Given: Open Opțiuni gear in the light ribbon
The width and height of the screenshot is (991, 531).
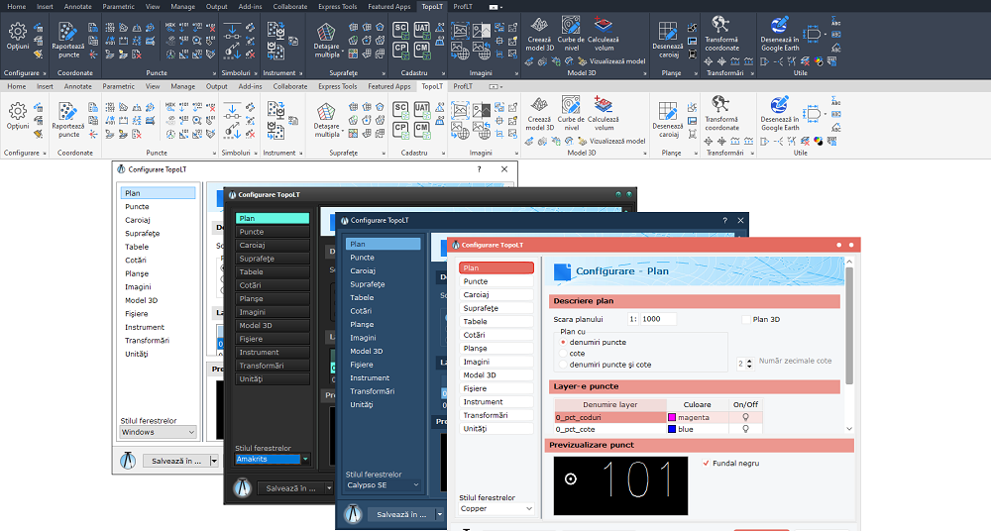Looking at the screenshot, I should pyautogui.click(x=18, y=116).
